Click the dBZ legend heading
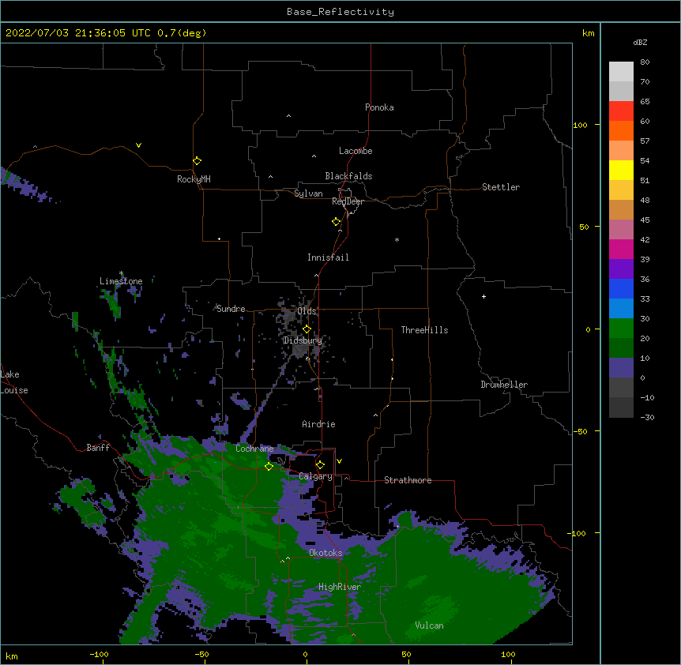Screen dimensions: 681x665 point(640,42)
